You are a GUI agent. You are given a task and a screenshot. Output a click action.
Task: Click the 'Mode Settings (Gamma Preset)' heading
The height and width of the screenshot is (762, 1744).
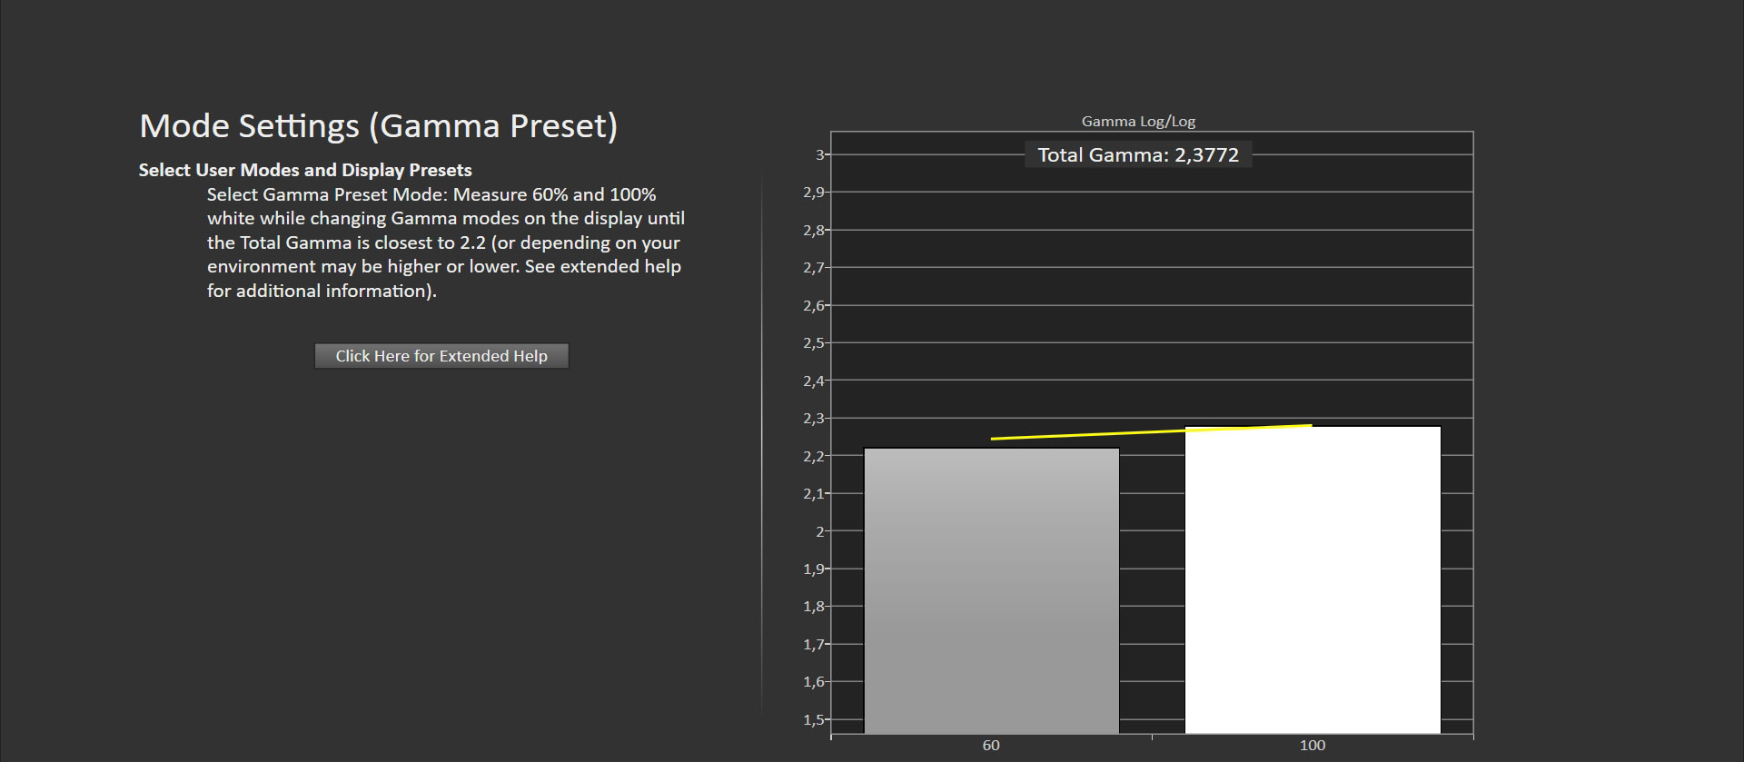[379, 125]
